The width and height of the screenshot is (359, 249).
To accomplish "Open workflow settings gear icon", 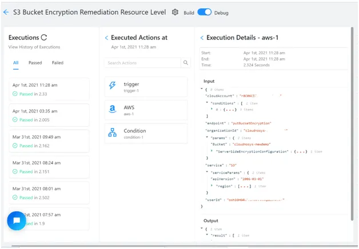I will coord(175,12).
